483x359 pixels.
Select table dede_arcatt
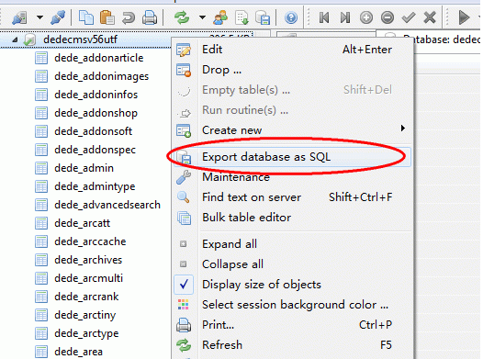point(82,223)
